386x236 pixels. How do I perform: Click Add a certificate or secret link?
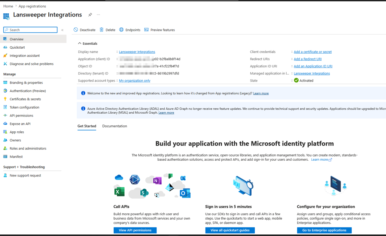pyautogui.click(x=312, y=52)
